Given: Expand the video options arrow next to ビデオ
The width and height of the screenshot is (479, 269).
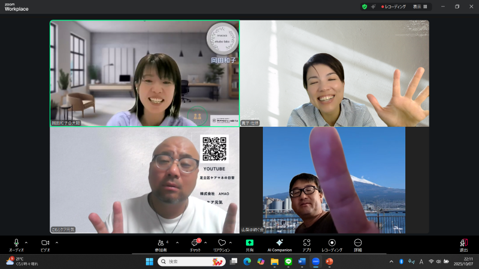Looking at the screenshot, I should click(x=57, y=242).
